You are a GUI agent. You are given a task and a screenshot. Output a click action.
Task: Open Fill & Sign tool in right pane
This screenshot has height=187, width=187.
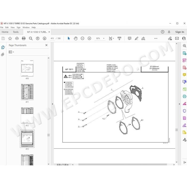coord(184,125)
